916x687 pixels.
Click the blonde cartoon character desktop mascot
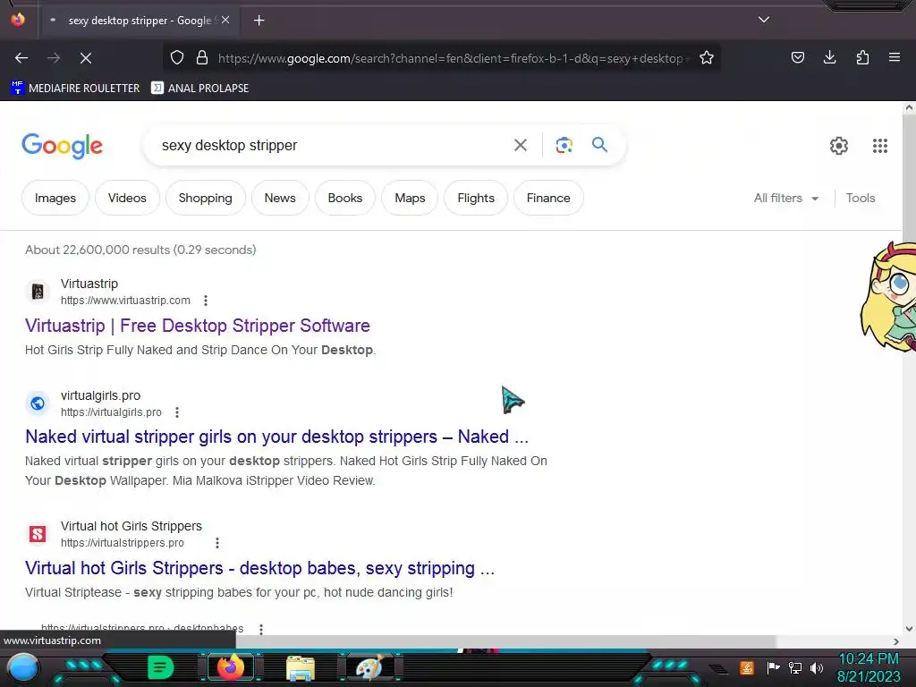point(888,297)
